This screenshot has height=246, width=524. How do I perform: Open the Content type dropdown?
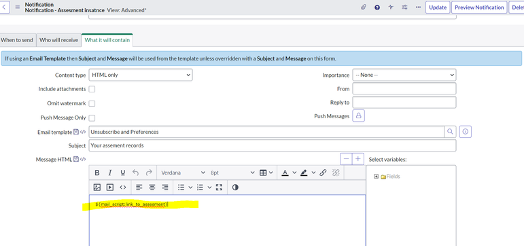coord(141,75)
